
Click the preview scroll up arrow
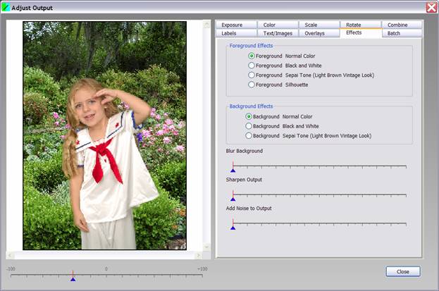point(206,25)
